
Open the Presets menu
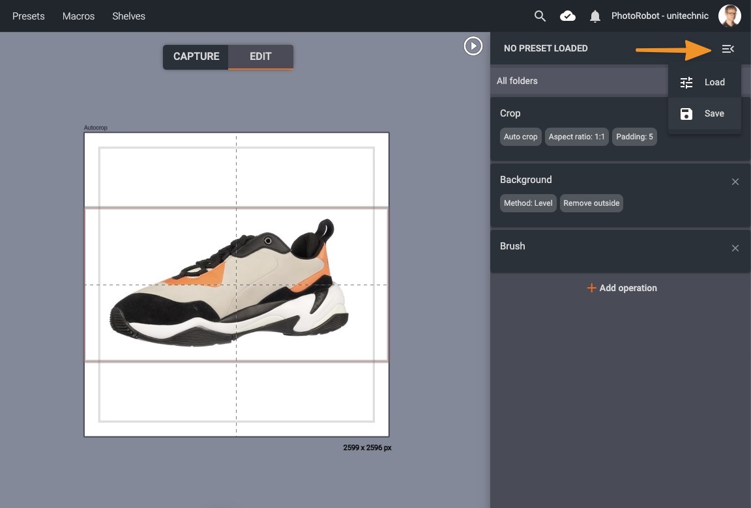29,16
